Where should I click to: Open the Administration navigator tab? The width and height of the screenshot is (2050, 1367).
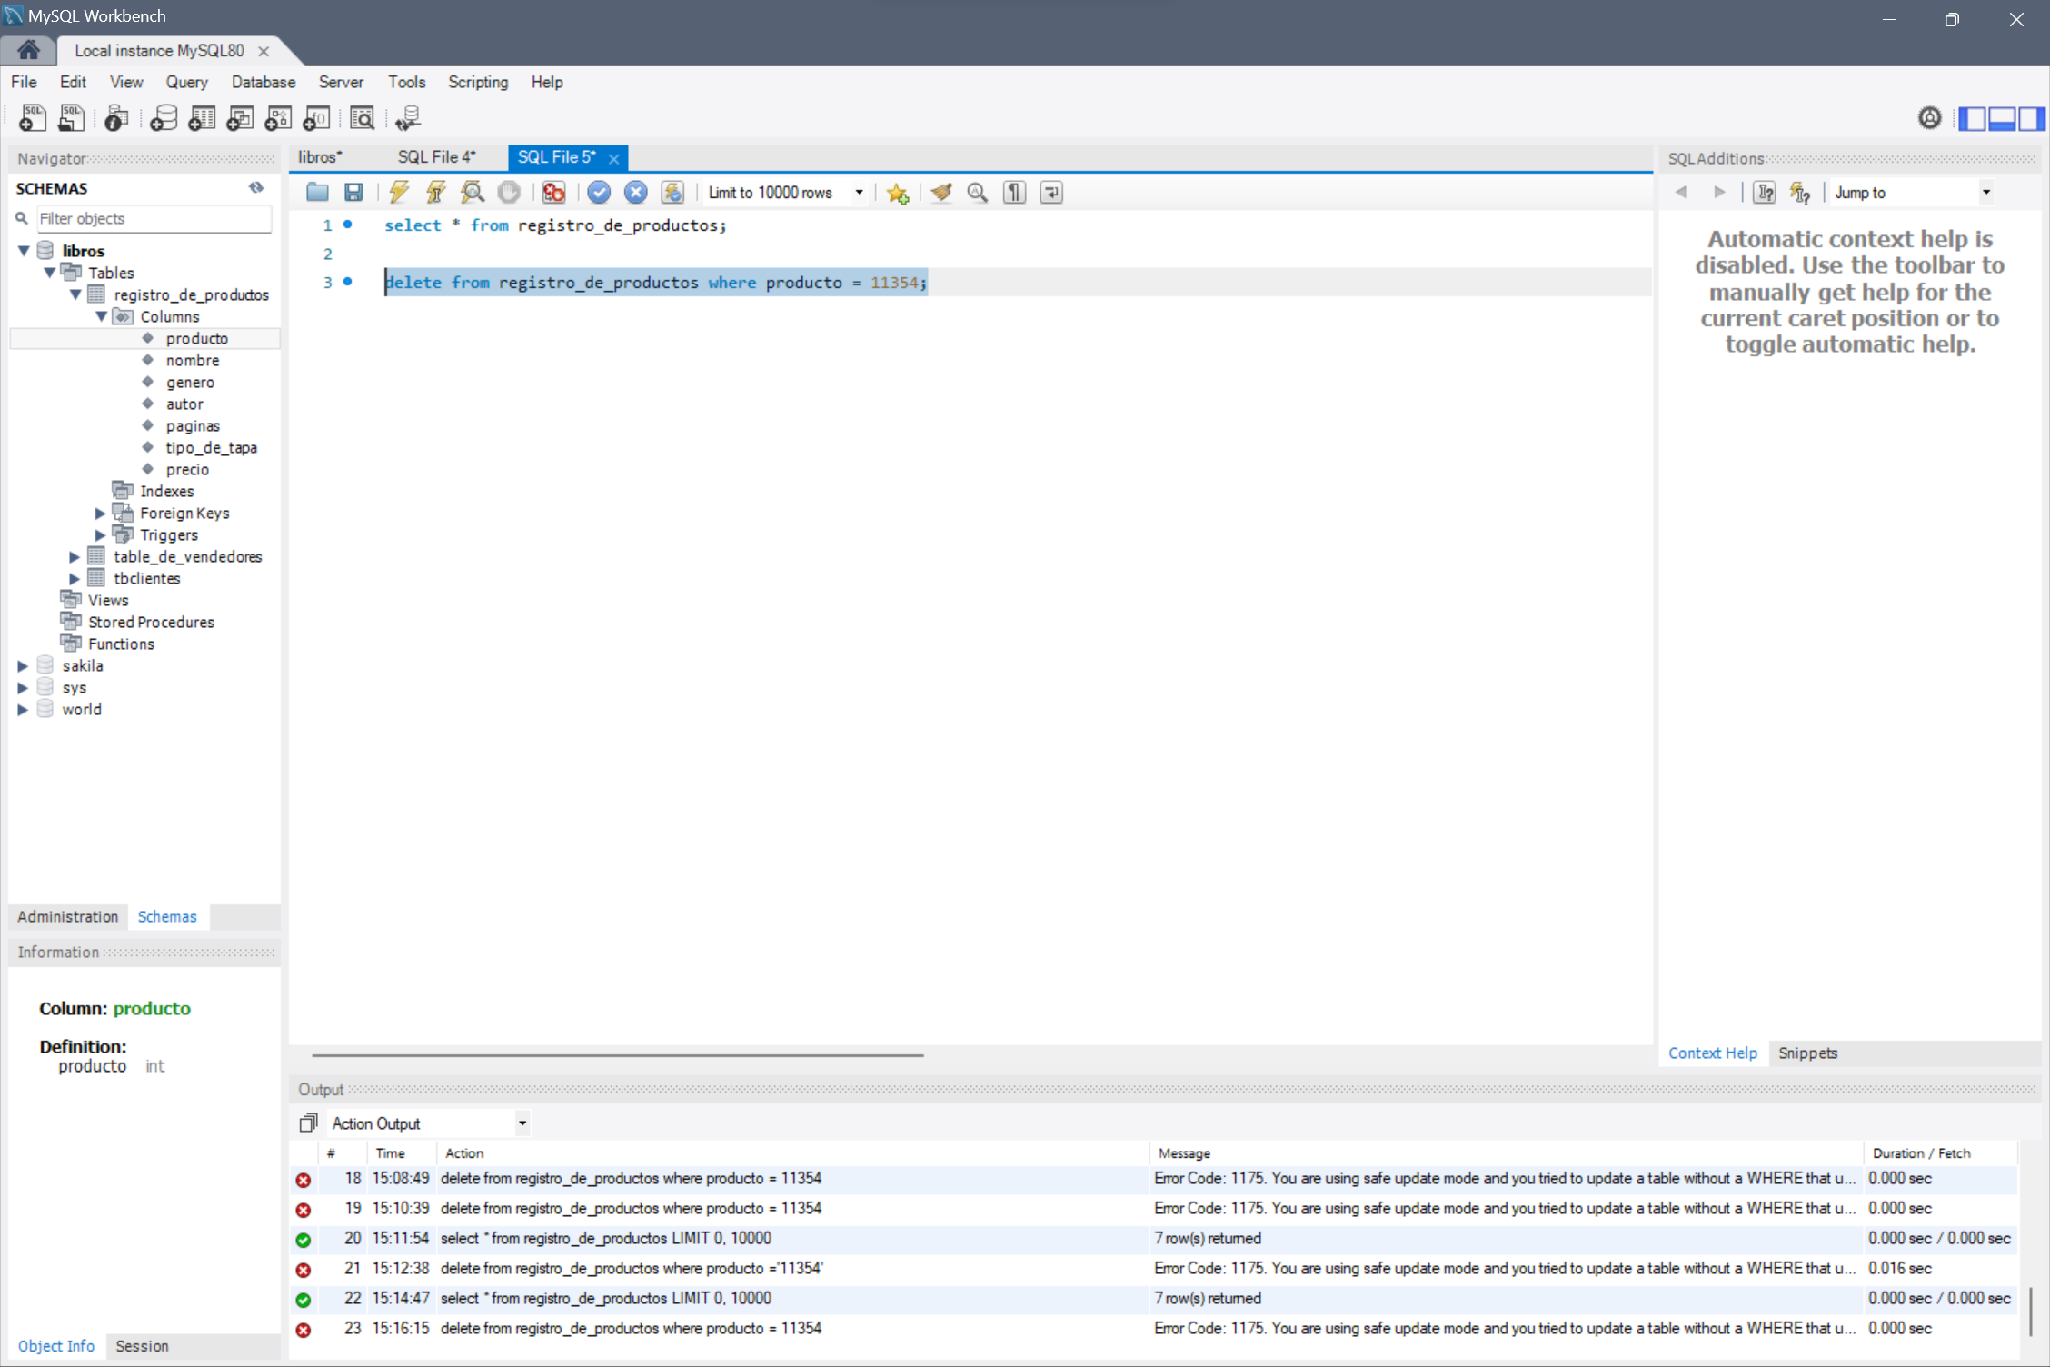pos(67,916)
